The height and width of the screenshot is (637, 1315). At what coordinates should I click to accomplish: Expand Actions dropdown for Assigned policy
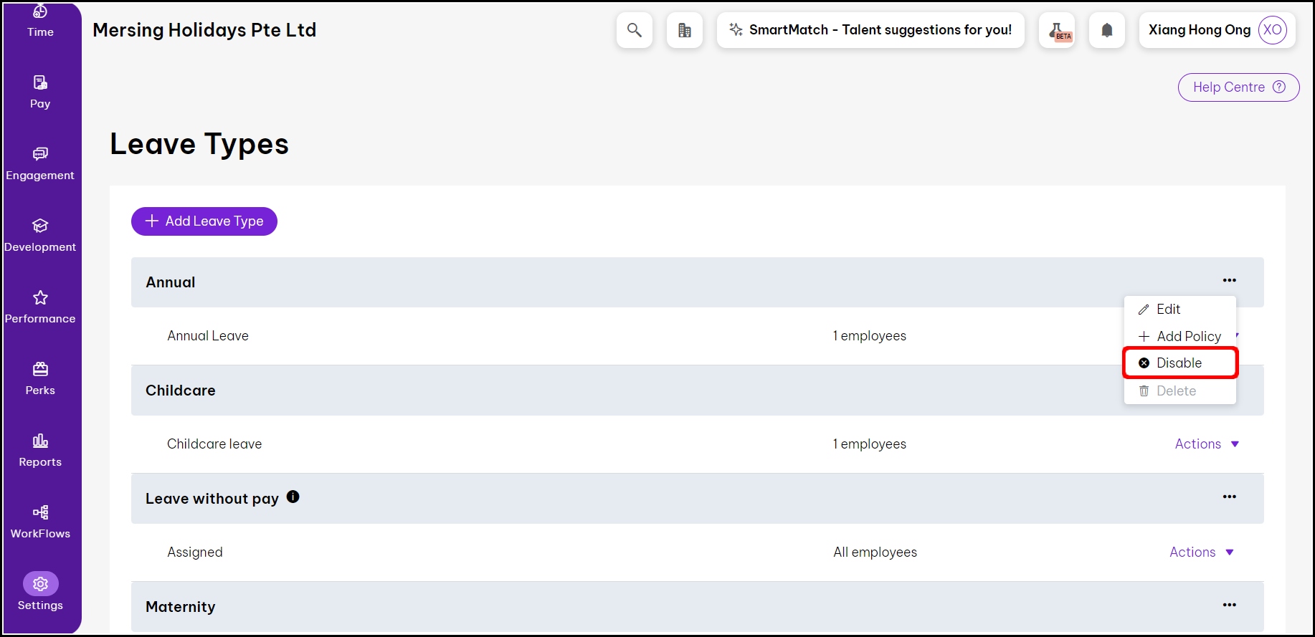pyautogui.click(x=1202, y=552)
